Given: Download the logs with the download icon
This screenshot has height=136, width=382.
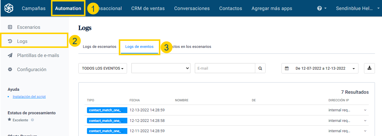Looking at the screenshot, I should pos(369,68).
